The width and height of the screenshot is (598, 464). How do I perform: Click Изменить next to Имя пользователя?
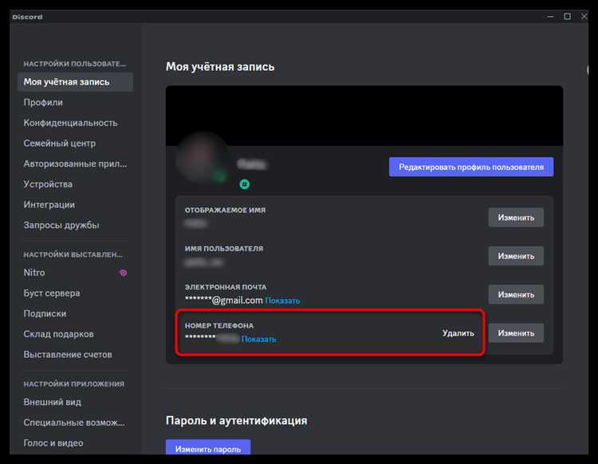click(516, 256)
